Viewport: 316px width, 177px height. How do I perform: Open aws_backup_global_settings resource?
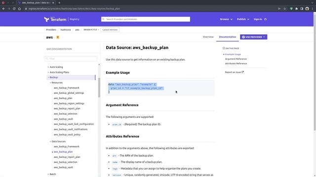click(69, 93)
